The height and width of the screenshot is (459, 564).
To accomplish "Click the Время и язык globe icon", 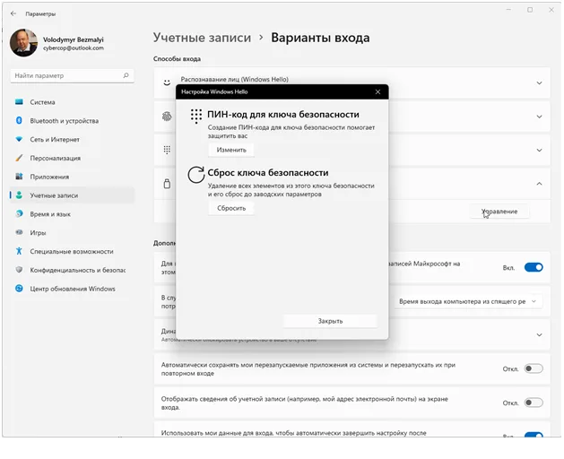I will point(19,213).
